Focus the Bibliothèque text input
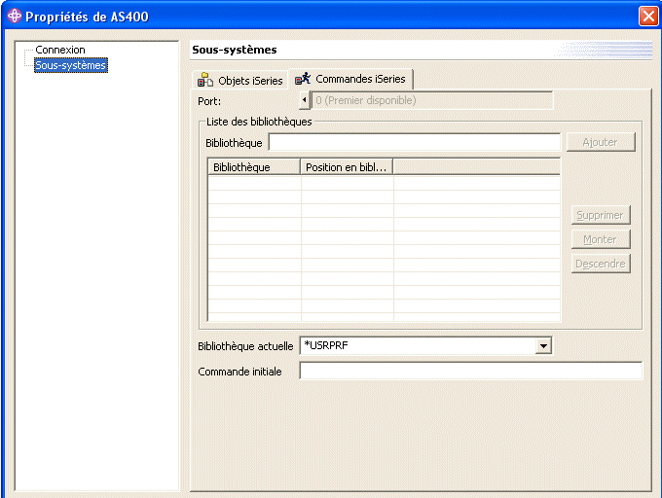This screenshot has width=662, height=498. click(x=415, y=142)
